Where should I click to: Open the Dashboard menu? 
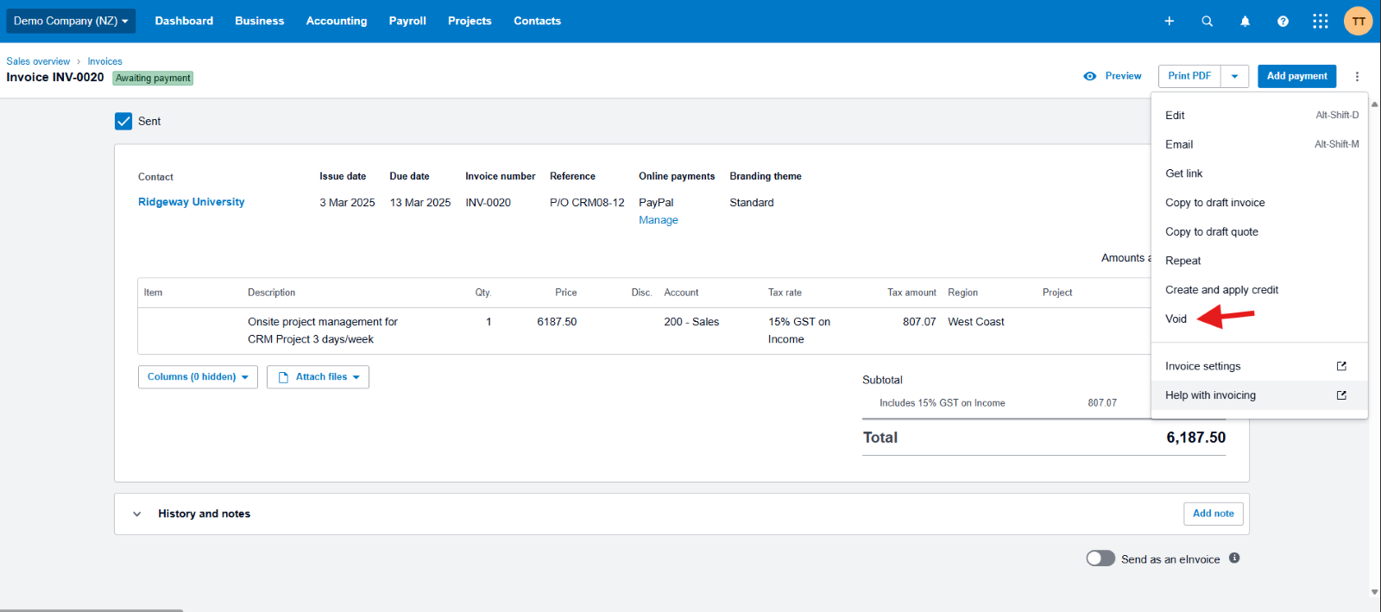(184, 21)
